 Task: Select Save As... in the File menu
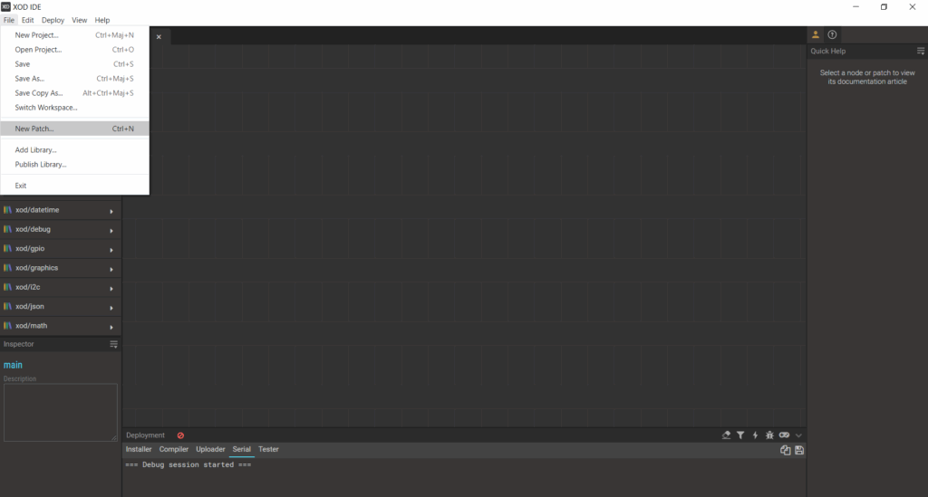point(74,79)
